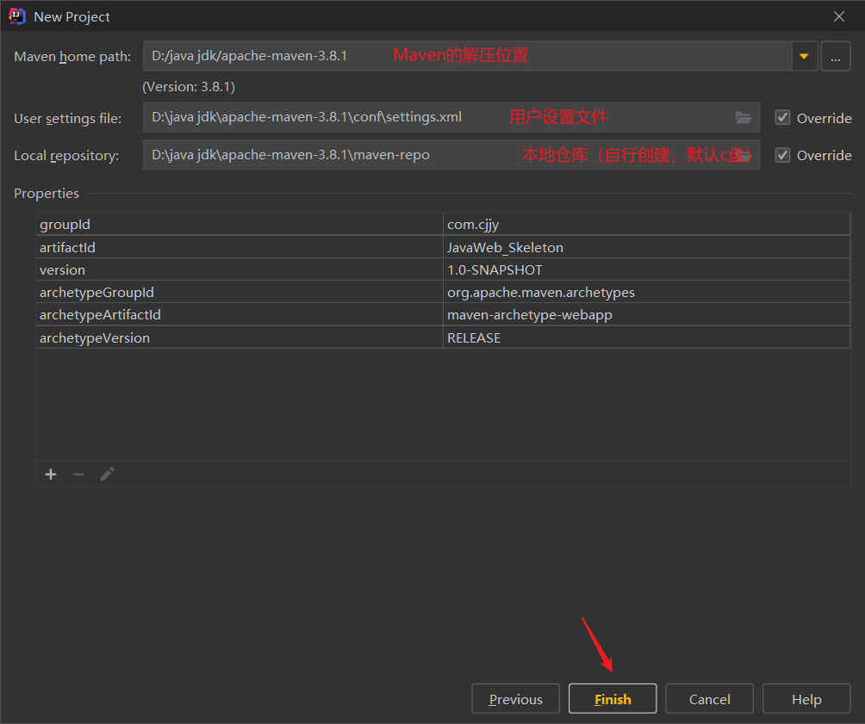The width and height of the screenshot is (865, 724).
Task: Remove property with minus icon
Action: tap(78, 474)
